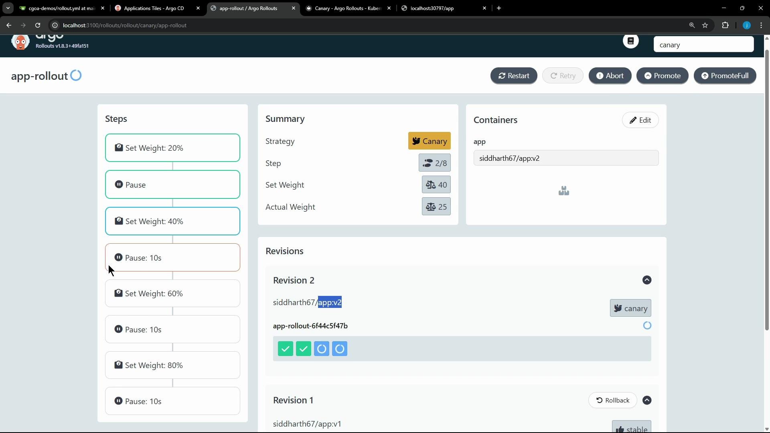Click replica set name app-rollout-6f44c5f47b
Screen dimensions: 770x433
[x=310, y=326]
